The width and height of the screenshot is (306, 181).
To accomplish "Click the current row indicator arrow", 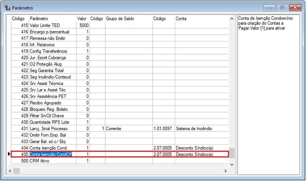I will pos(8,154).
